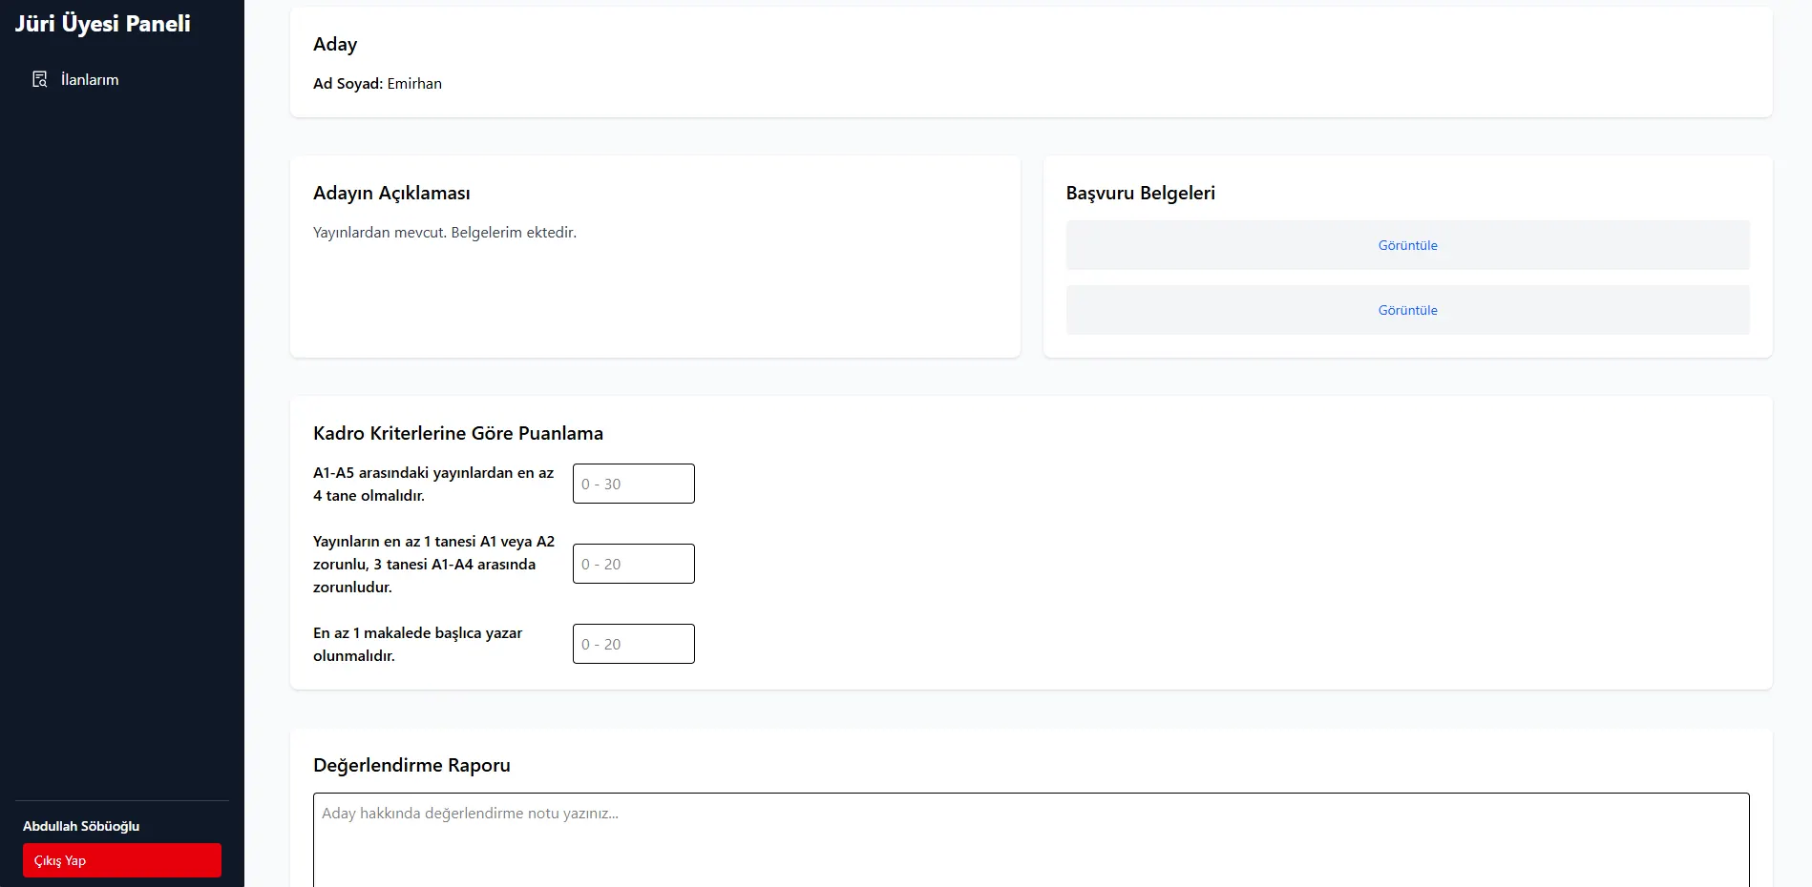The image size is (1812, 887).
Task: Focus the 0 - 30 score field
Action: coord(634,484)
